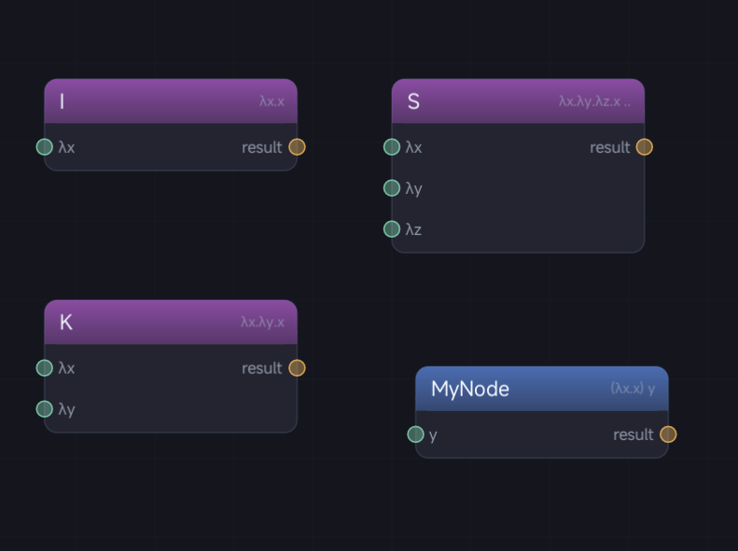Click the result output port of node K
The height and width of the screenshot is (551, 738).
(x=297, y=367)
